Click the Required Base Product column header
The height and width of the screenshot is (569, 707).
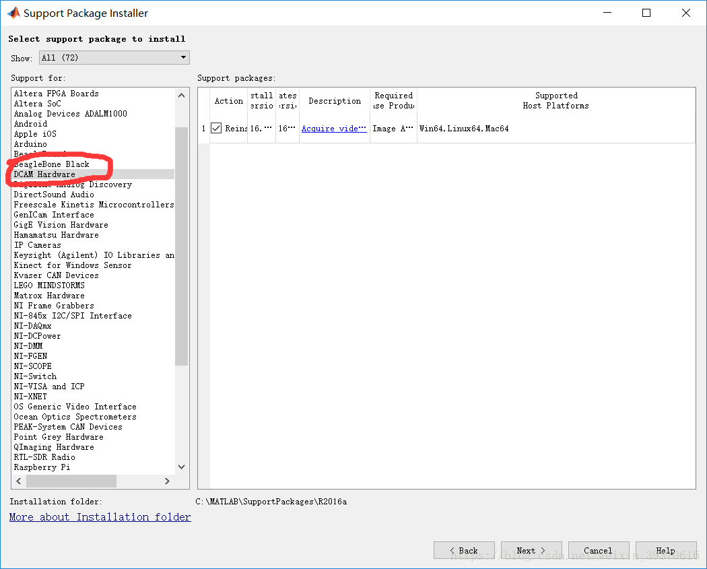394,100
